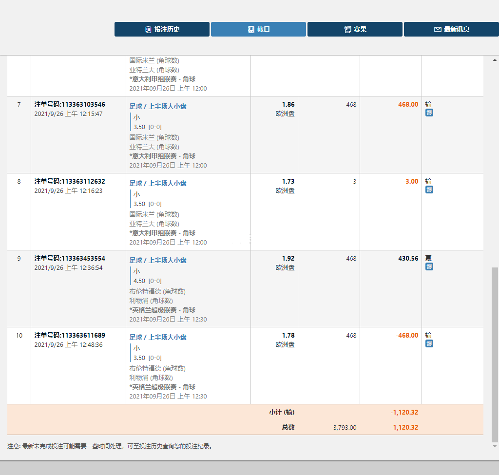
Task: Click the 总数 total -1,120.32 value
Action: coord(404,427)
